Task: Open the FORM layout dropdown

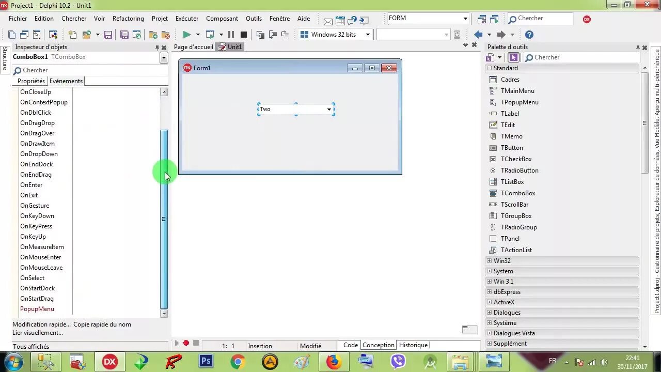Action: point(465,19)
